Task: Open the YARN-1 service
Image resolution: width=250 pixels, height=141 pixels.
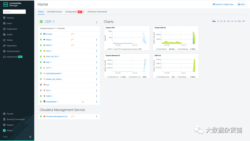Action: click(x=49, y=96)
